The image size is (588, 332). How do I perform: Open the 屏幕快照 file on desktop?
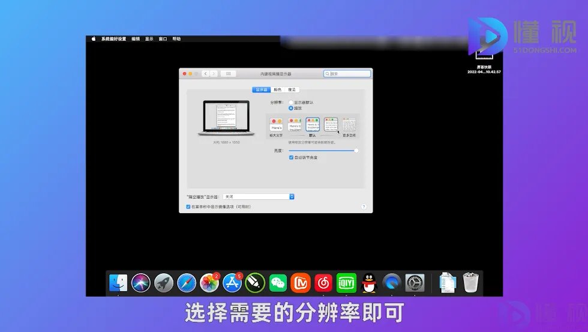coord(484,62)
